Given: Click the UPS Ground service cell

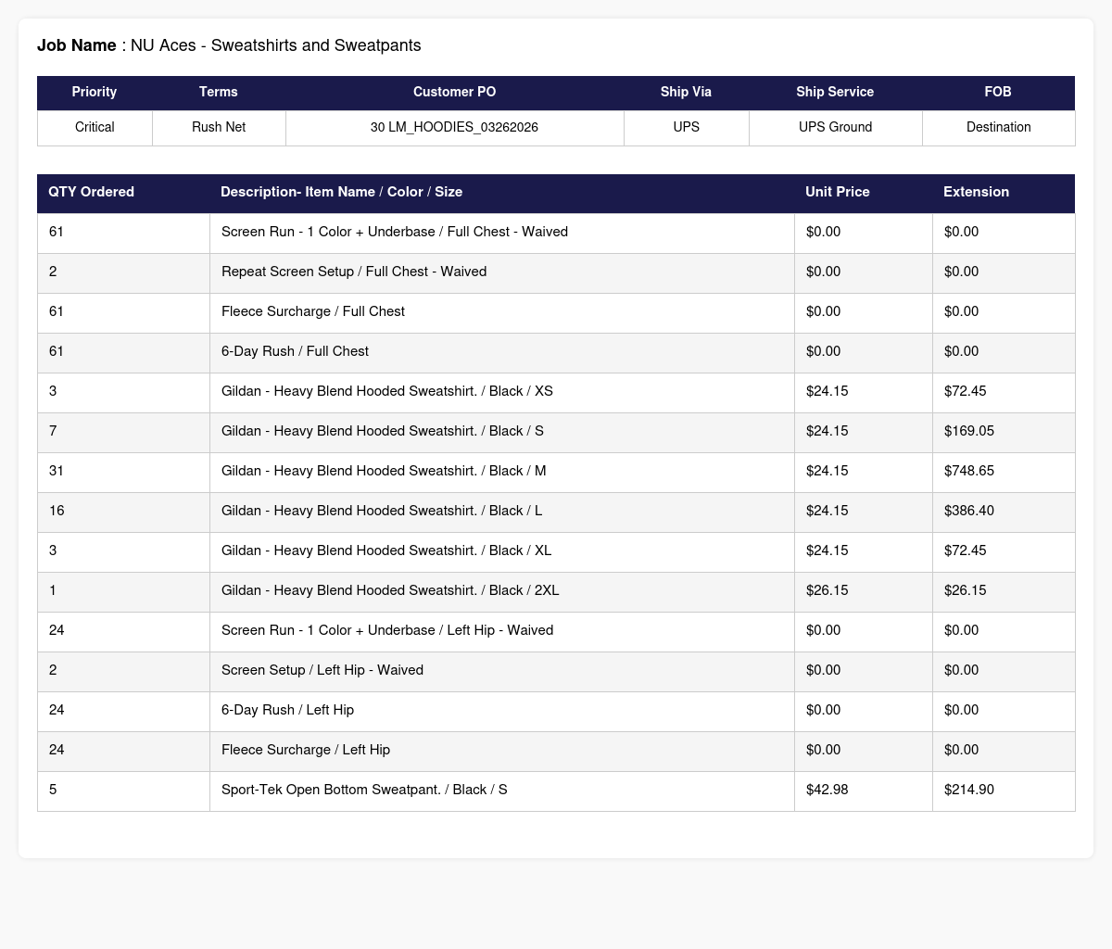Looking at the screenshot, I should click(x=835, y=127).
